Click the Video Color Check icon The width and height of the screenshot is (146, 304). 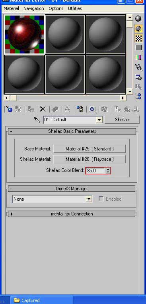click(138, 57)
